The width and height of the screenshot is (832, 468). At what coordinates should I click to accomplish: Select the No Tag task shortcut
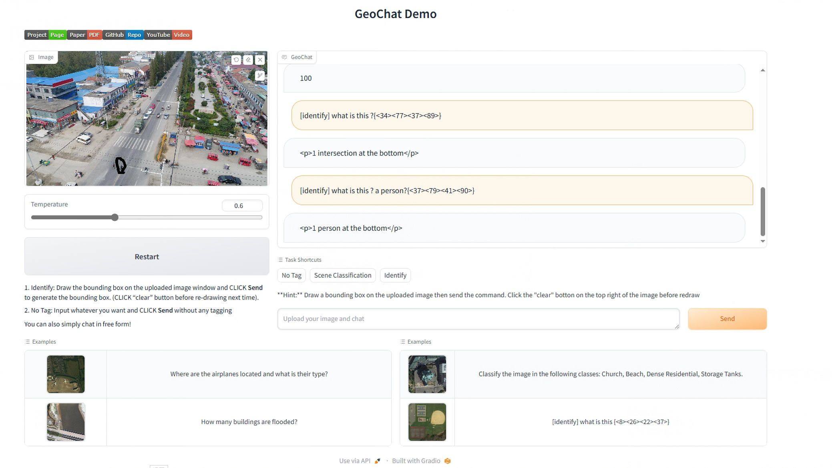pos(291,275)
